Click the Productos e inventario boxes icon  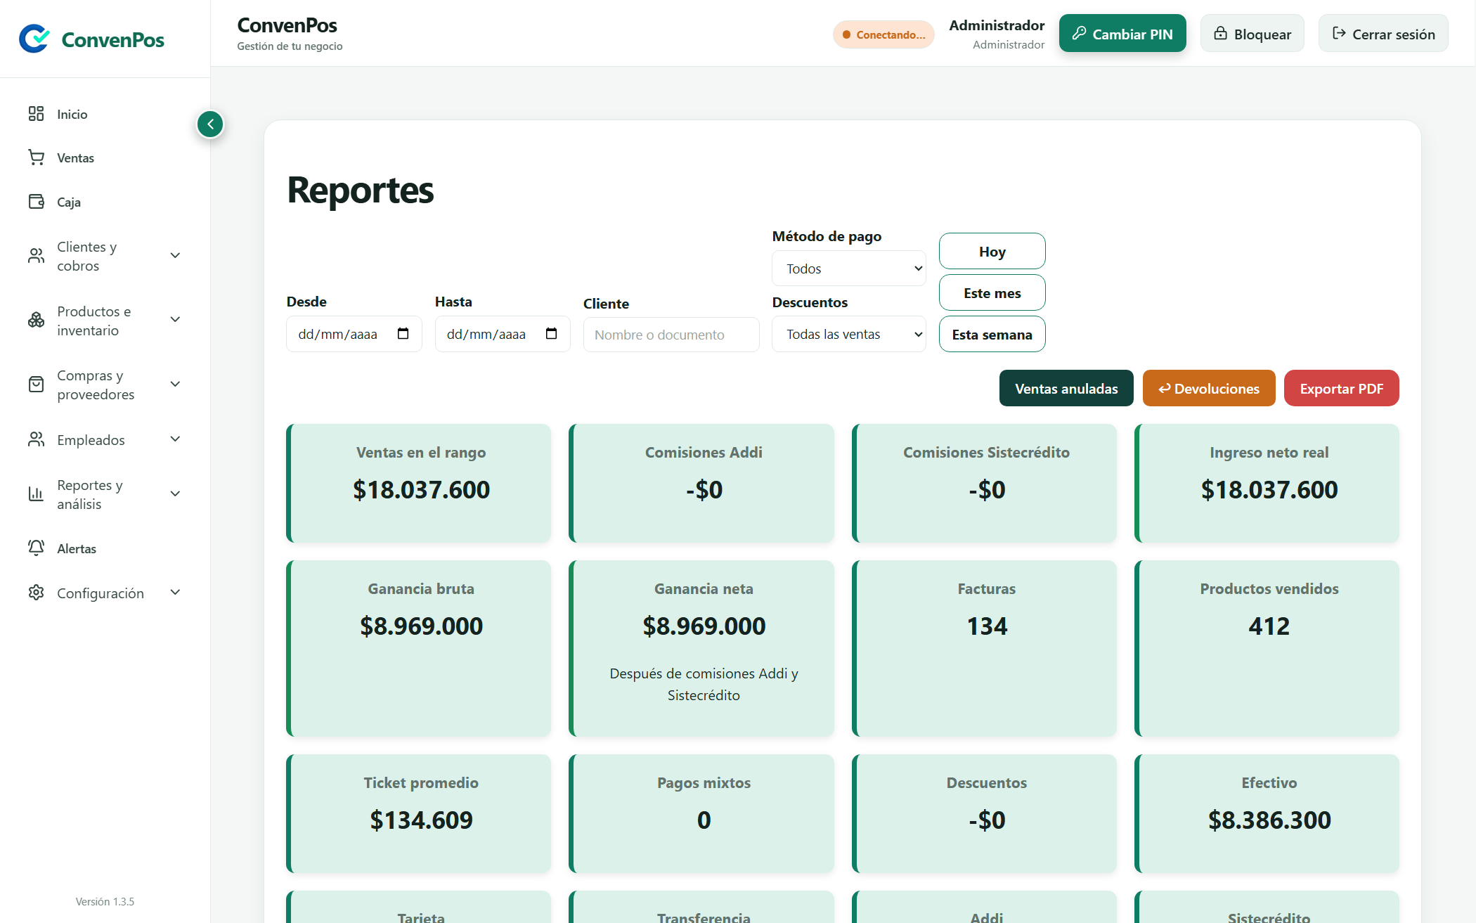36,321
